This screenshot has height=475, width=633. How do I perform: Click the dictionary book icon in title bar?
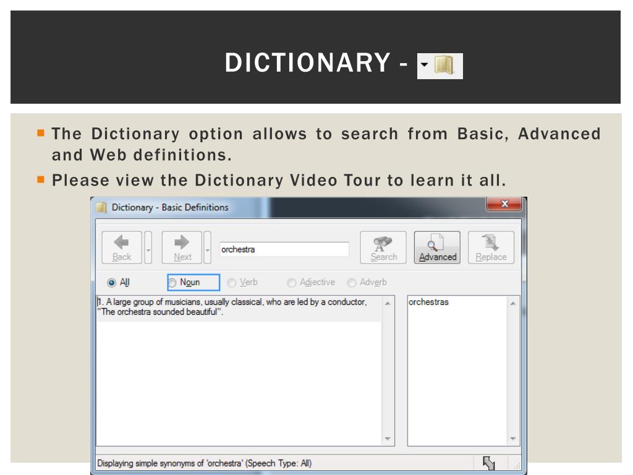[x=101, y=208]
